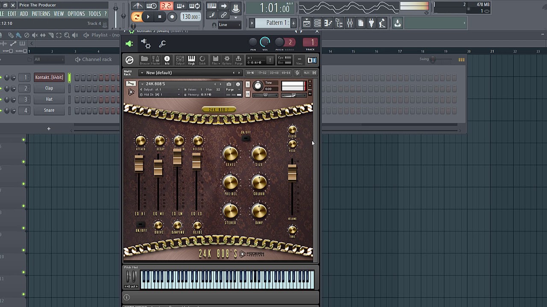Screen dimensions: 547x307
Task: Click the Record button
Action: tap(172, 17)
